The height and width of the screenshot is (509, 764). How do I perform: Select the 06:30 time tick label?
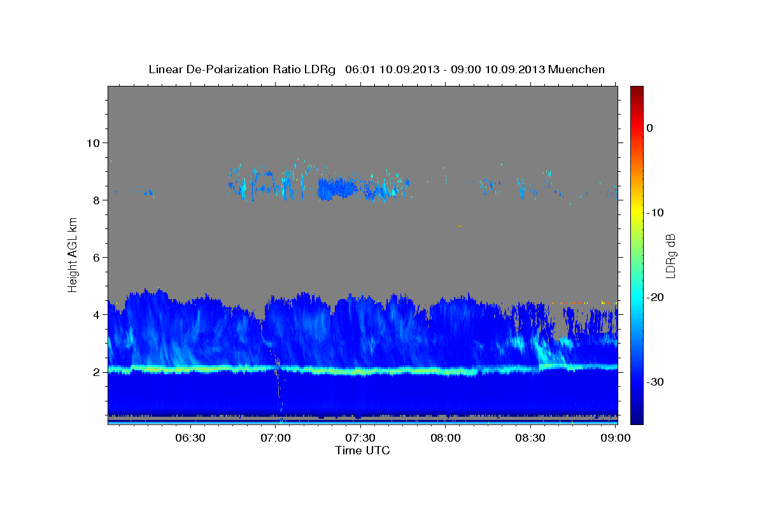(191, 438)
